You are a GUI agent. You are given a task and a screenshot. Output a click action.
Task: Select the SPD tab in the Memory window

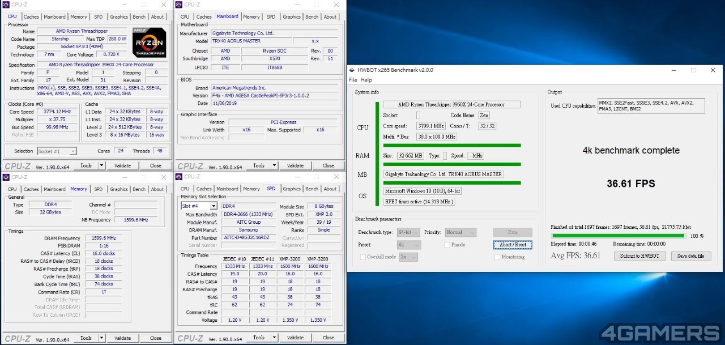tap(99, 189)
